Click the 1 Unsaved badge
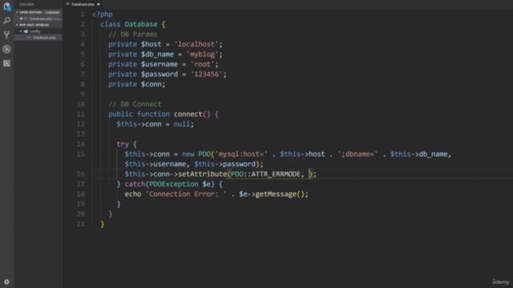Viewport: 513px width, 288px height. pos(52,13)
